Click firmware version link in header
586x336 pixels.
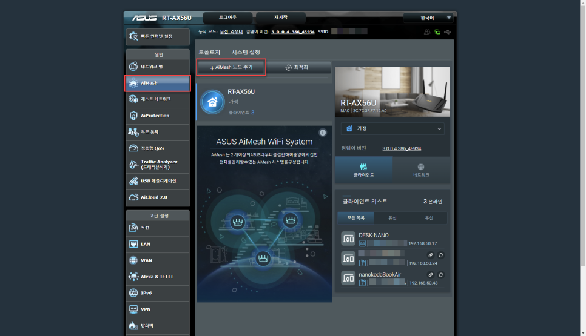click(292, 31)
